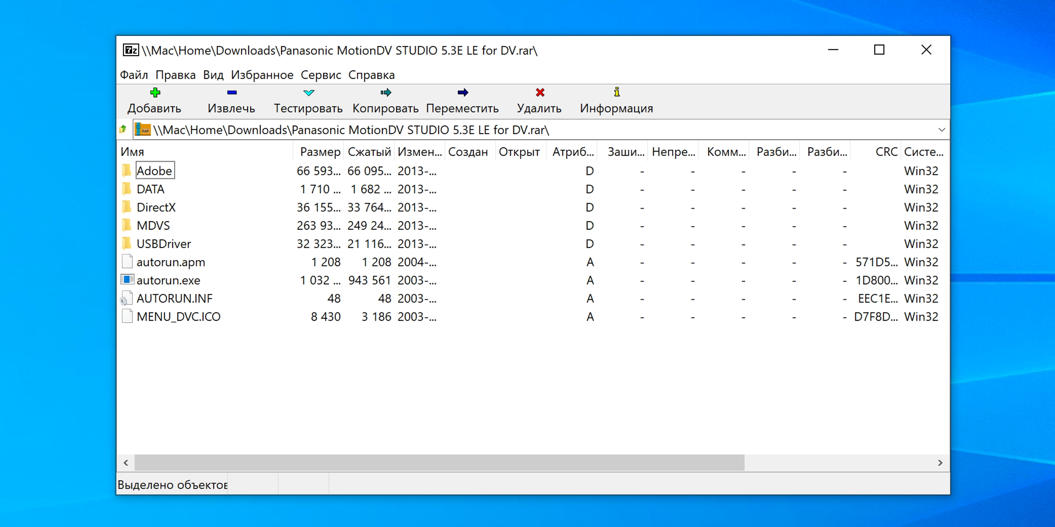Select the MDVS folder name
The width and height of the screenshot is (1055, 527).
click(153, 226)
